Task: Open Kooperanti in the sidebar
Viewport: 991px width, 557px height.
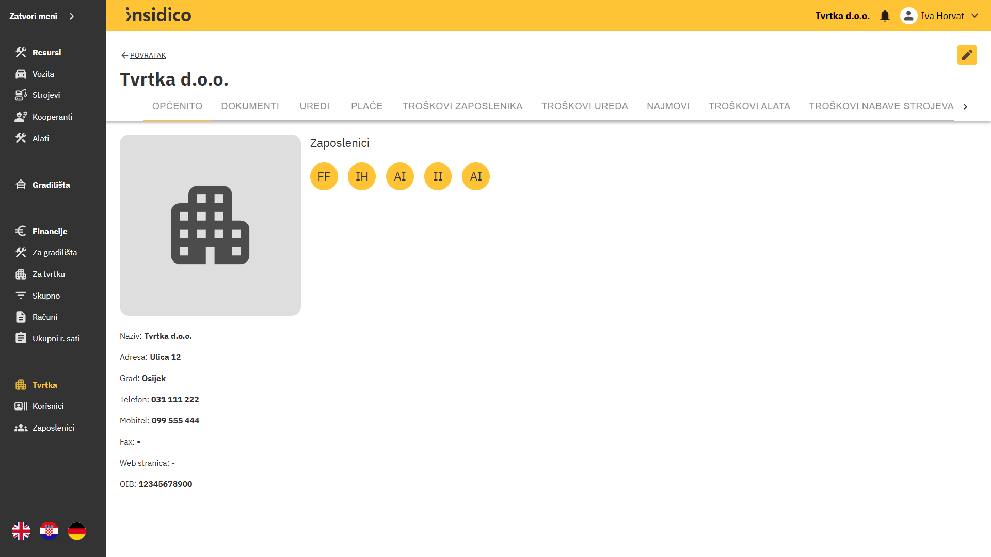Action: [52, 117]
